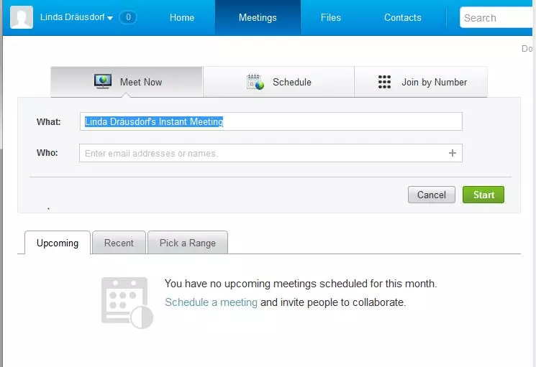Click the empty calendar placeholder icon
536x367 pixels.
(x=127, y=302)
